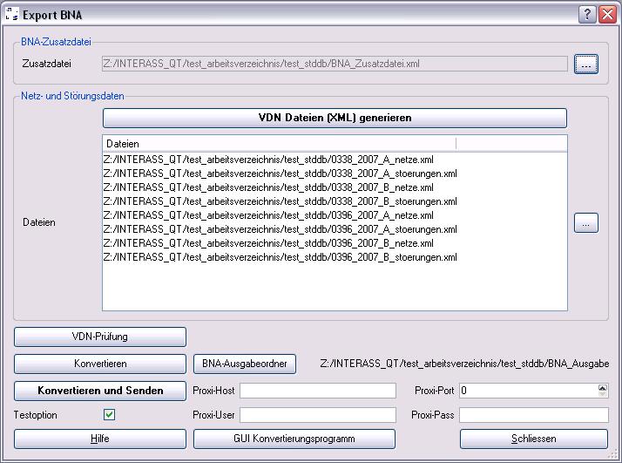Viewport: 622px width, 463px height.
Task: Focus the Proxi-User input field
Action: [318, 415]
